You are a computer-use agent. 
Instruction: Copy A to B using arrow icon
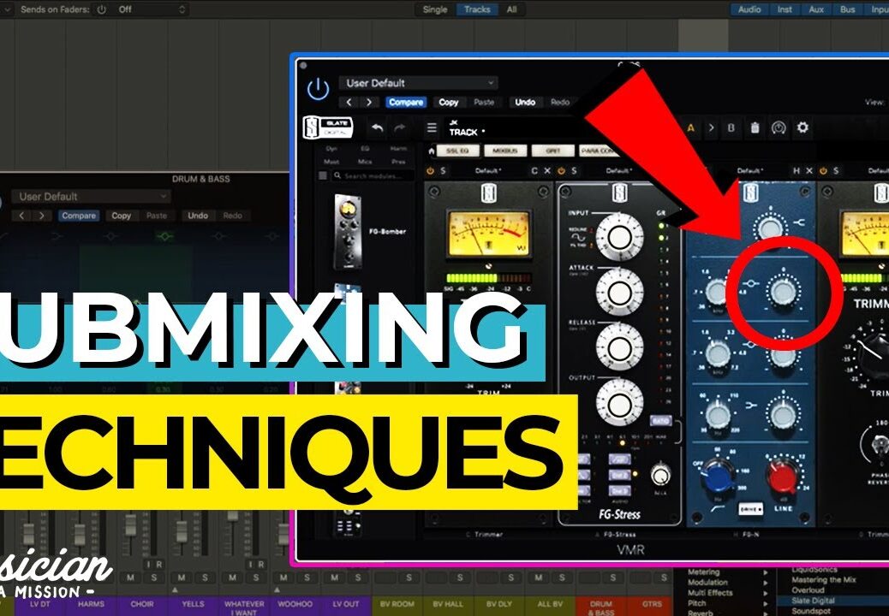pos(711,128)
